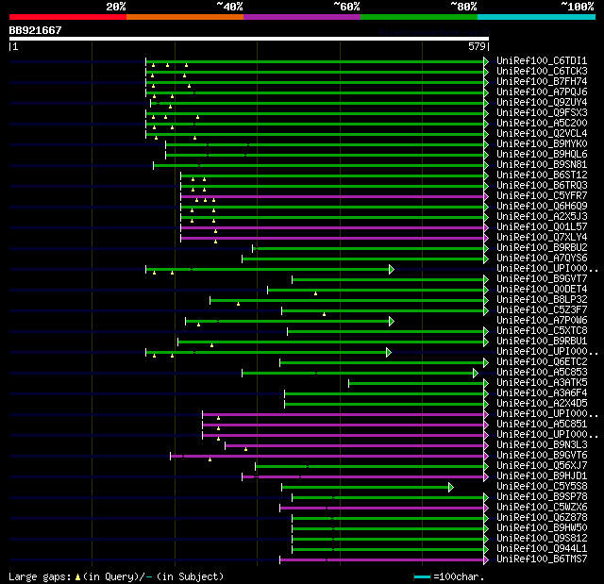This screenshot has height=584, width=604.
Task: Select the UniRef100_A5C200 label
Action: coord(542,124)
